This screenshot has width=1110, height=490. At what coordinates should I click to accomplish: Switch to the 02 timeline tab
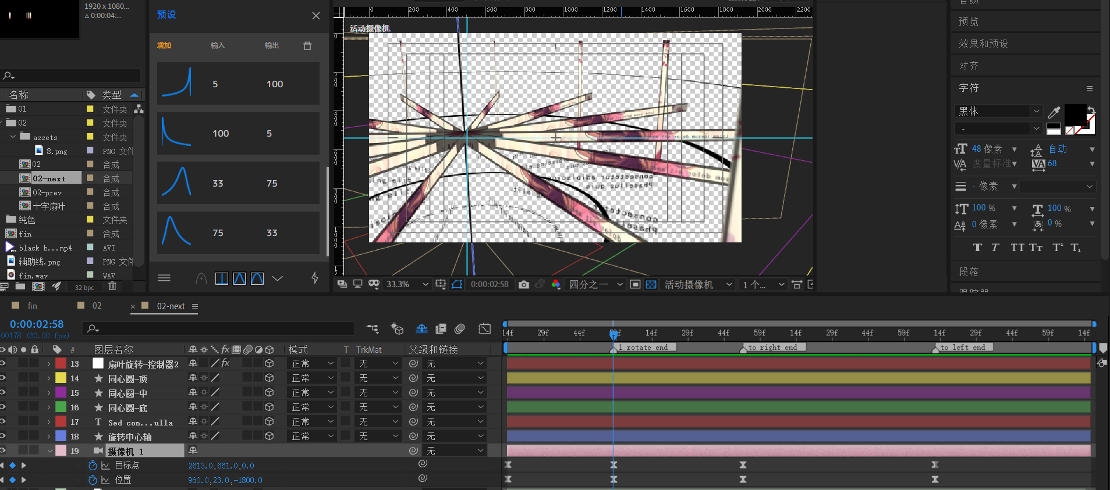pyautogui.click(x=97, y=306)
